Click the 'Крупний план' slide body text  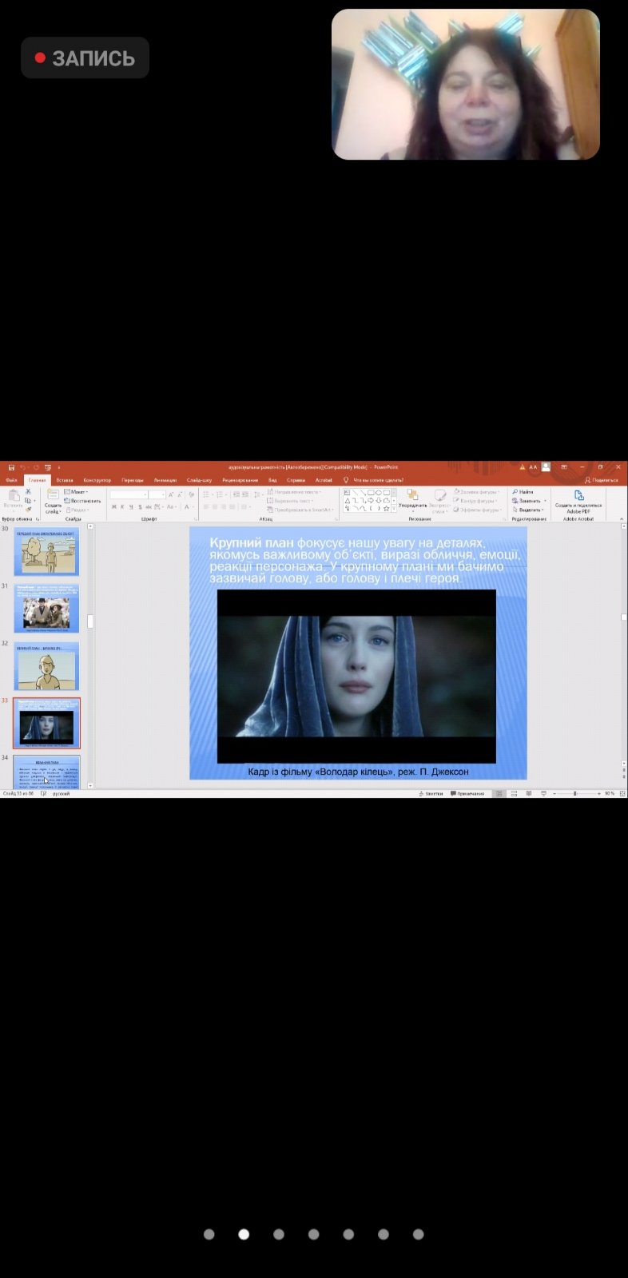tap(365, 560)
